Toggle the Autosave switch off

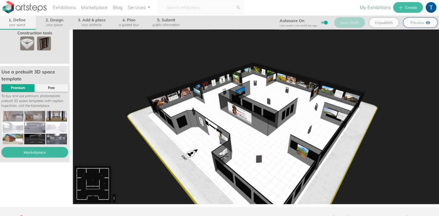click(324, 23)
